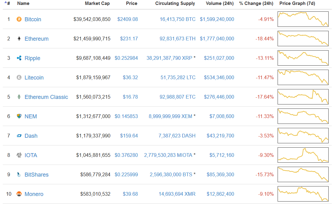
Task: Click Dash price $159.64
Action: pyautogui.click(x=129, y=136)
